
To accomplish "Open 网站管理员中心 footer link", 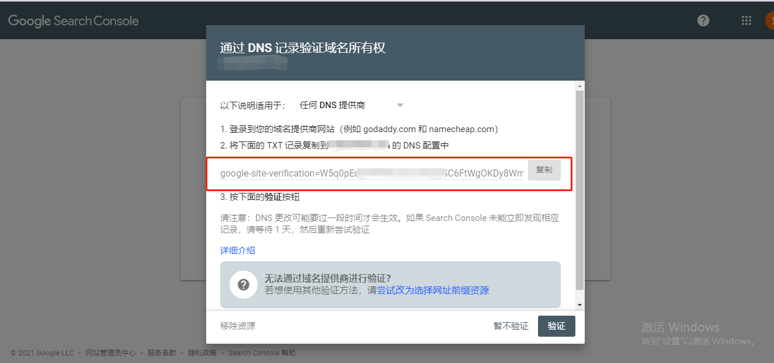I will click(x=110, y=353).
